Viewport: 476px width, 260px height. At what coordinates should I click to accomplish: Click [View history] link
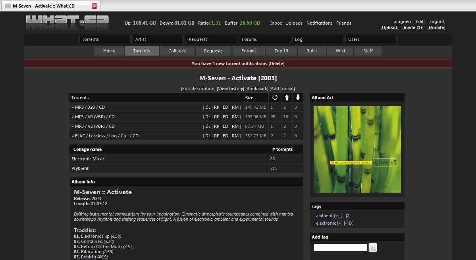click(x=230, y=89)
